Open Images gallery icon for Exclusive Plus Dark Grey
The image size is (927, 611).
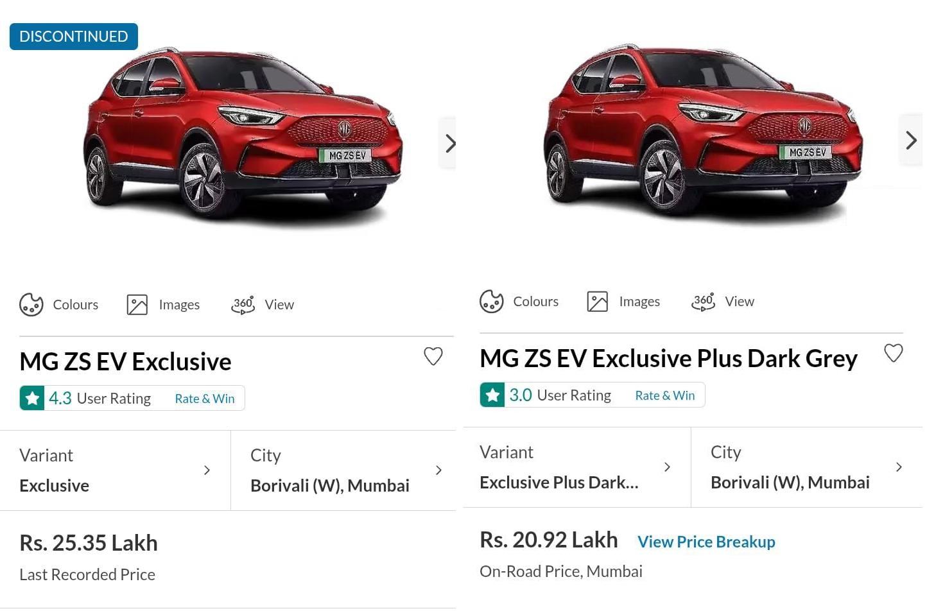click(x=597, y=301)
